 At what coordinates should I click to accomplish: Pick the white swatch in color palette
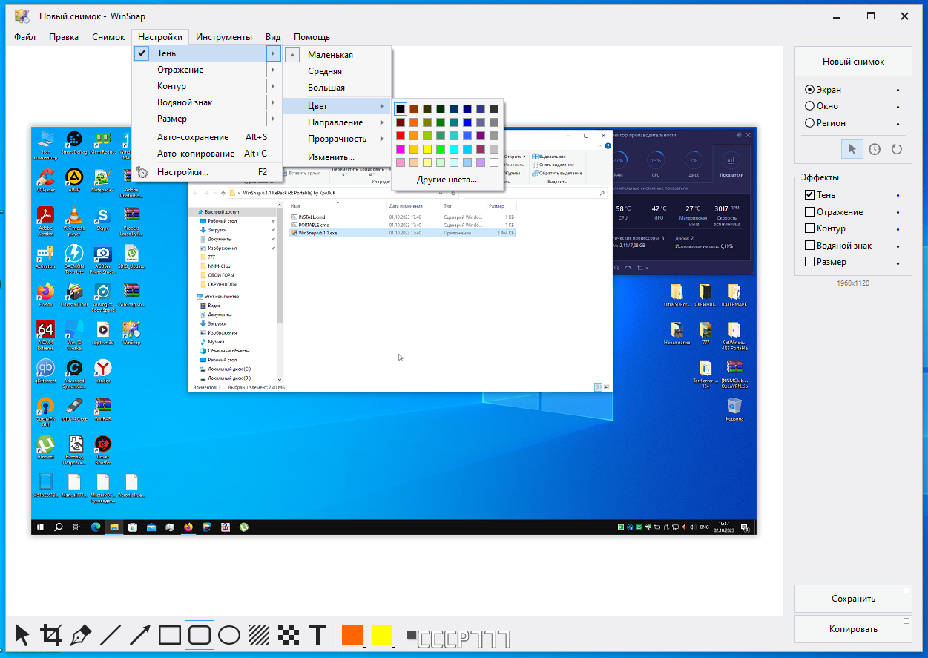[x=494, y=162]
